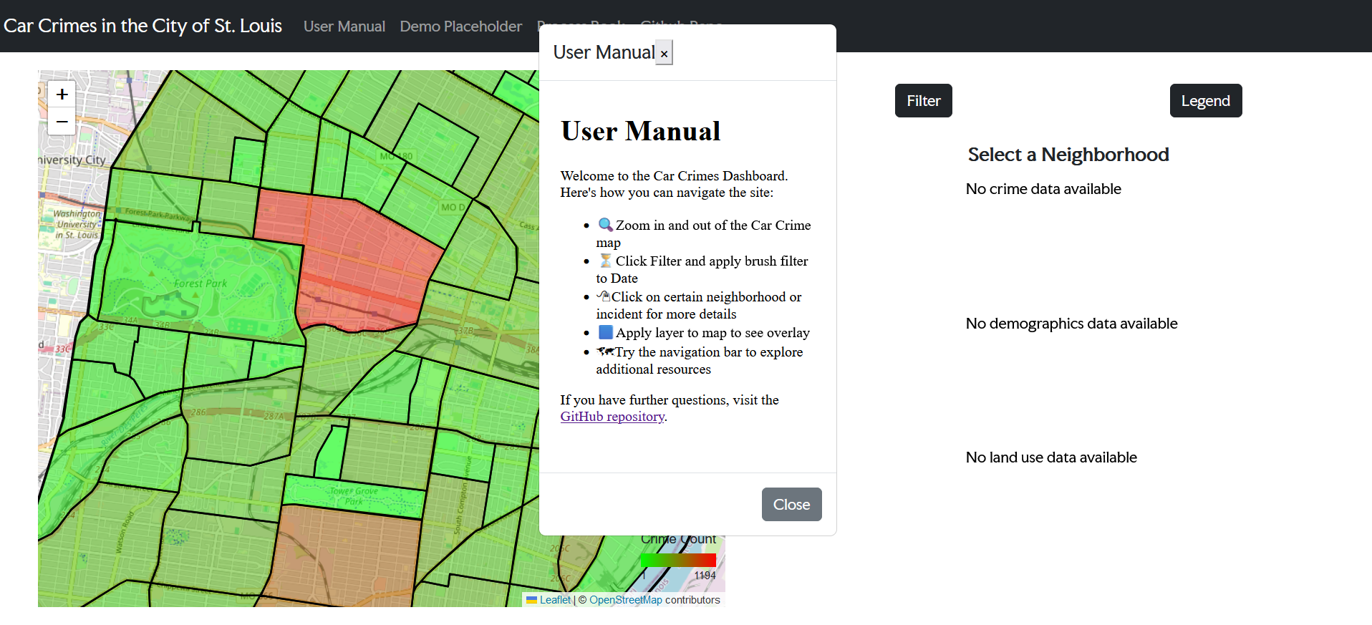The height and width of the screenshot is (625, 1372).
Task: Show the Legend
Action: pyautogui.click(x=1205, y=101)
